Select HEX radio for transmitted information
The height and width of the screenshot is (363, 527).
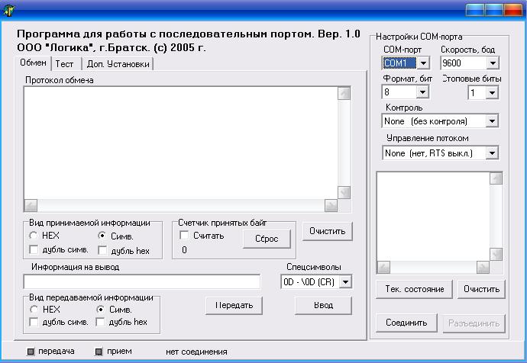34,309
